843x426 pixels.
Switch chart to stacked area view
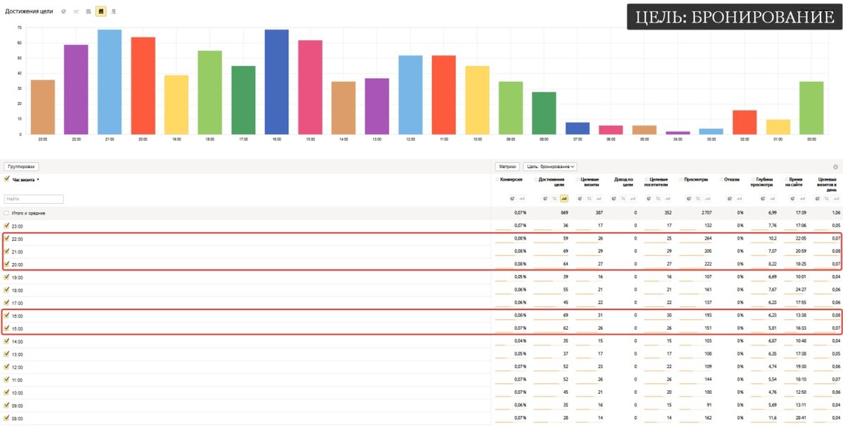(89, 11)
